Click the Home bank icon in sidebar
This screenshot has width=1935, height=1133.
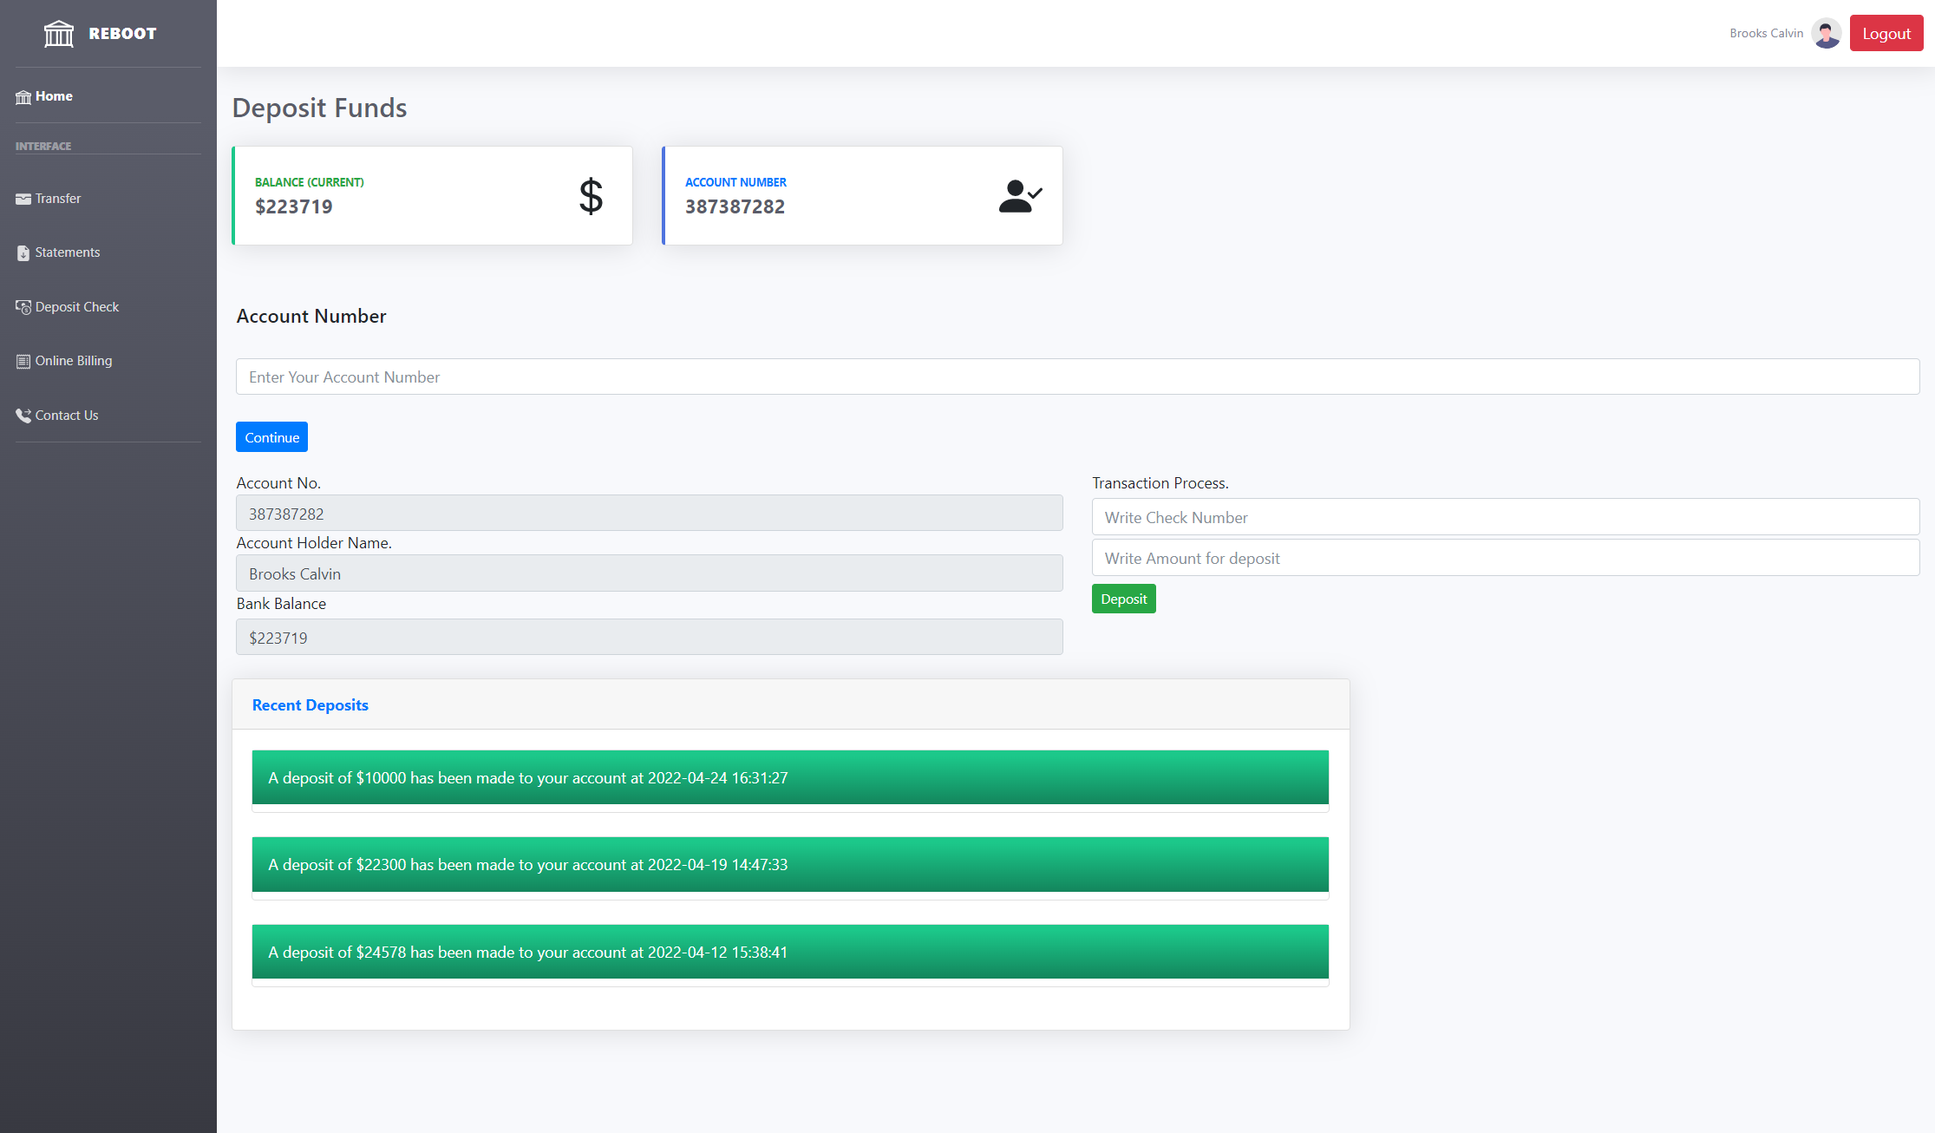(x=23, y=97)
